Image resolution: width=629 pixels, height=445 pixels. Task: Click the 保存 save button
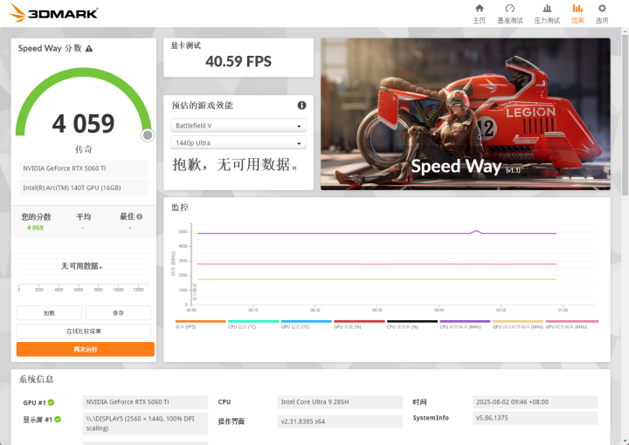[x=118, y=313]
